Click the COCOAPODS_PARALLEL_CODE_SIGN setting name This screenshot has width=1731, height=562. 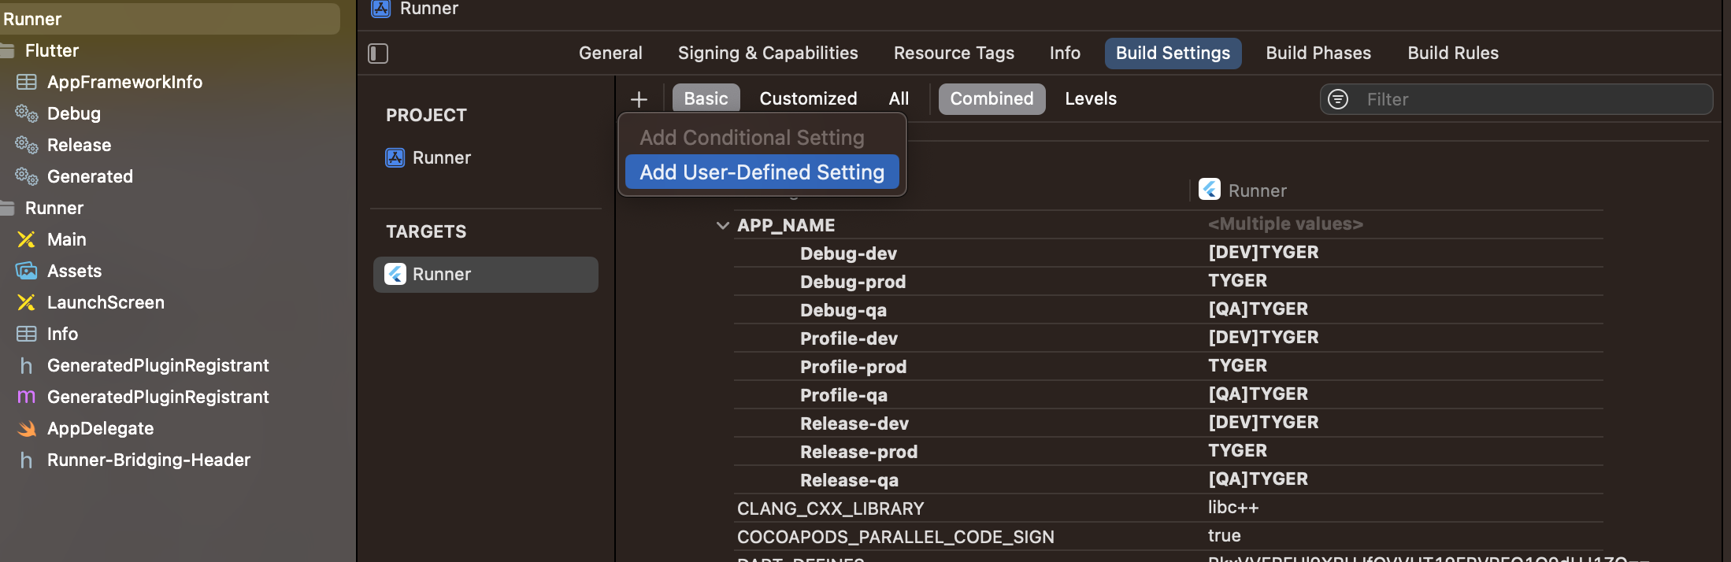tap(895, 537)
